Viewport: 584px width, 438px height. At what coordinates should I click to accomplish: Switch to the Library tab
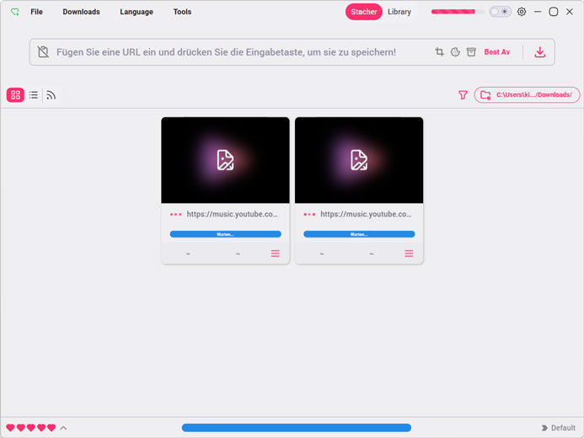[399, 12]
